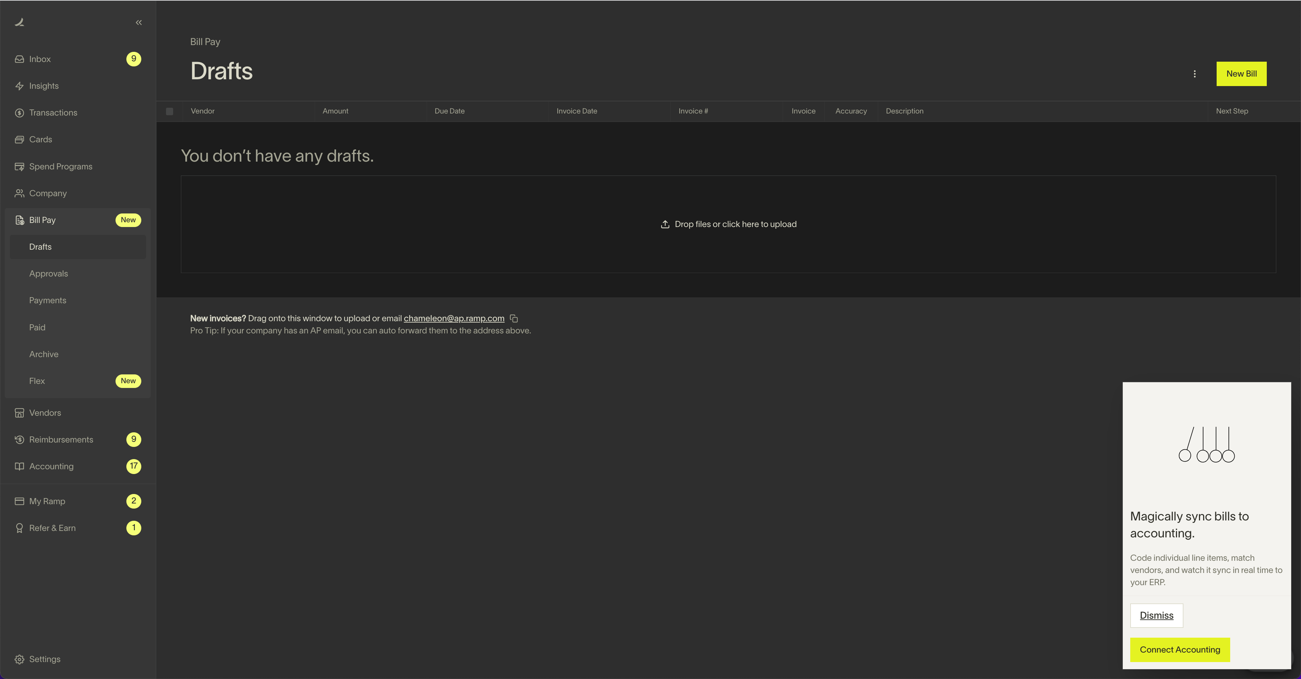Click the Accounting badge showing 17
This screenshot has width=1301, height=679.
tap(133, 466)
